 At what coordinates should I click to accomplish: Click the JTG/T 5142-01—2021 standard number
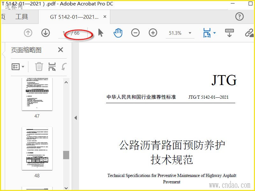(x=208, y=97)
